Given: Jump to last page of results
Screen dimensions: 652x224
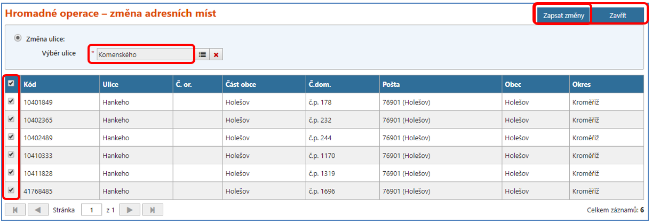Looking at the screenshot, I should [x=153, y=210].
